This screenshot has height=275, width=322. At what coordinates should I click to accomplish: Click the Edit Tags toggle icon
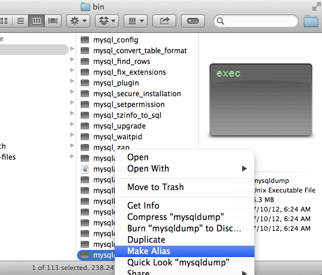point(193,21)
